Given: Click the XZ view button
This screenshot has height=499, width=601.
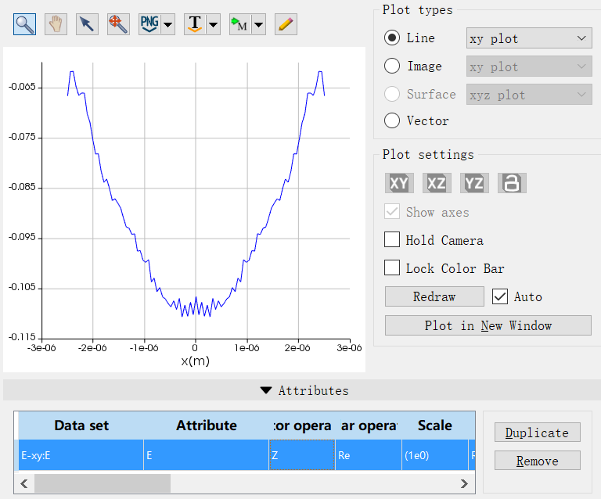Looking at the screenshot, I should (437, 183).
